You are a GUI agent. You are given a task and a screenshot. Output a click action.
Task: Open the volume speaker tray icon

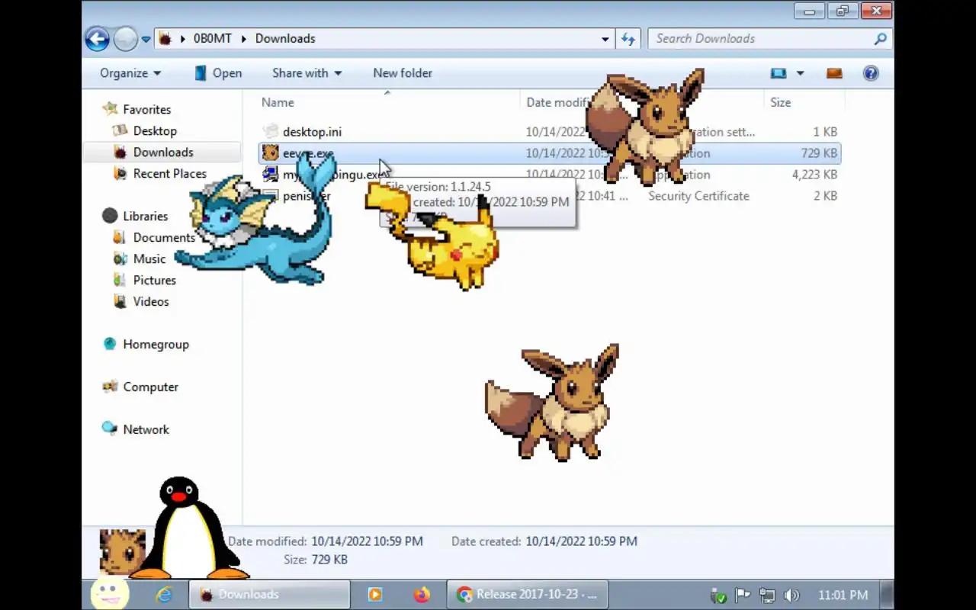coord(791,596)
